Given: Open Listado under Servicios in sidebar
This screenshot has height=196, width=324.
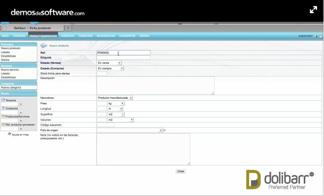Looking at the screenshot, I should (6, 73).
